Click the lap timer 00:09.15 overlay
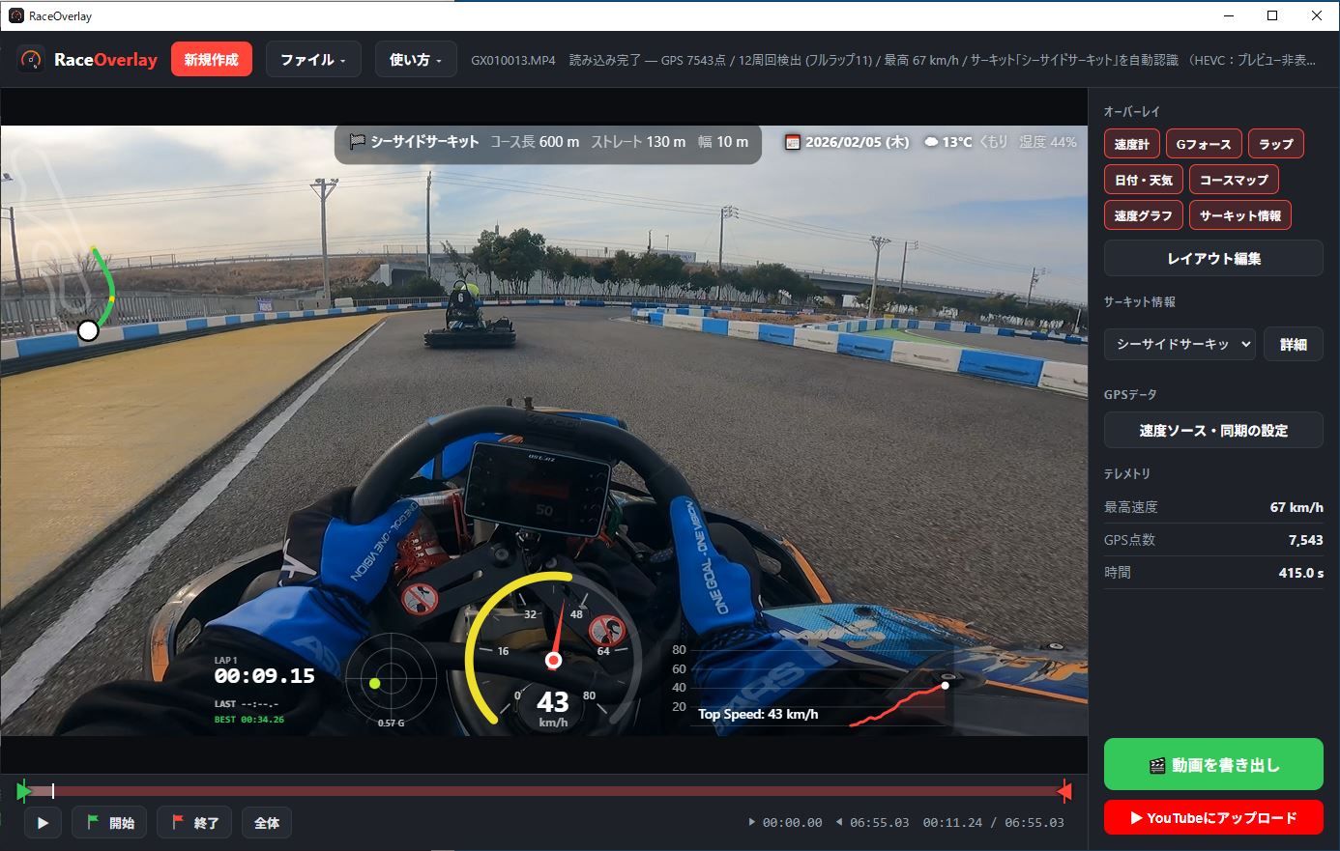This screenshot has width=1340, height=851. pyautogui.click(x=264, y=676)
